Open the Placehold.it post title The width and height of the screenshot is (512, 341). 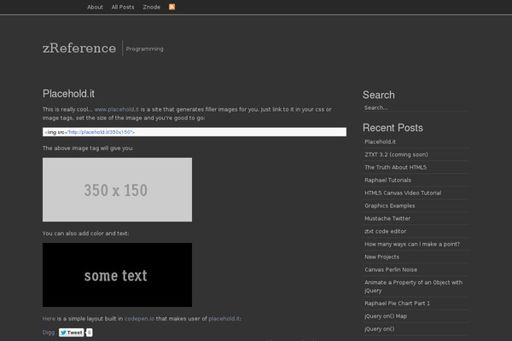click(68, 94)
